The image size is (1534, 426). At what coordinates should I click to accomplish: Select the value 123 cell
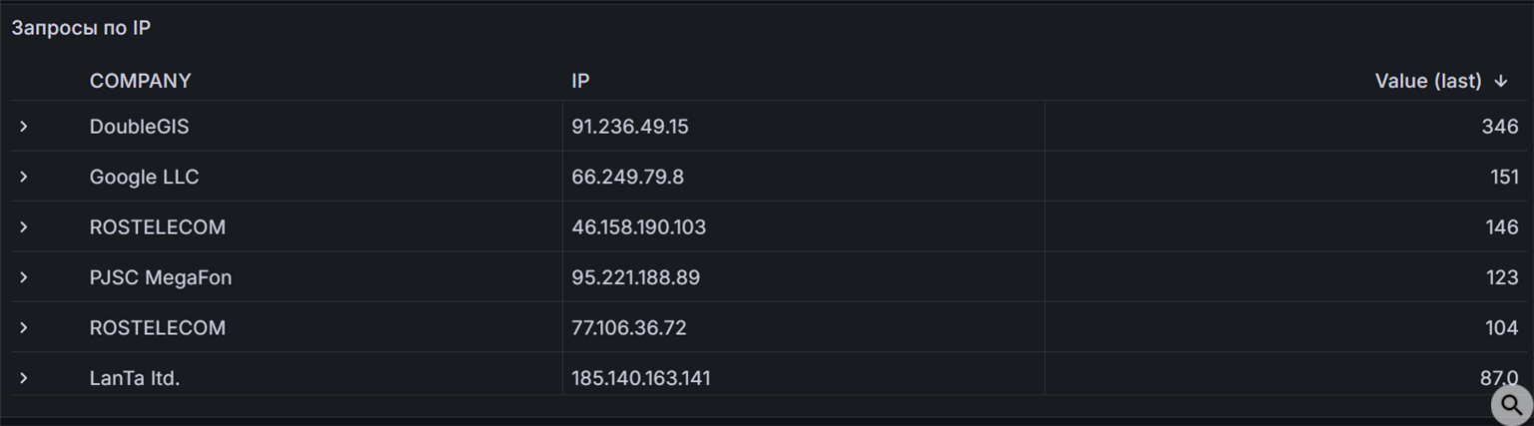pyautogui.click(x=1501, y=277)
